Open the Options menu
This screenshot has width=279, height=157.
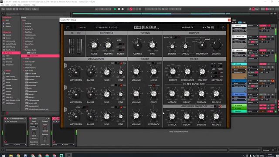pos(27,5)
